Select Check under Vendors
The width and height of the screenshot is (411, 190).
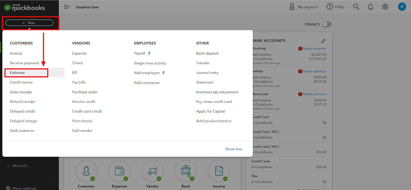point(77,63)
